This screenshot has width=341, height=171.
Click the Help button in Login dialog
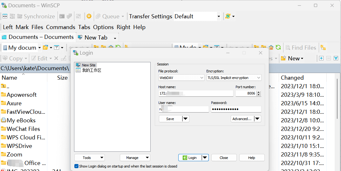click(x=252, y=158)
